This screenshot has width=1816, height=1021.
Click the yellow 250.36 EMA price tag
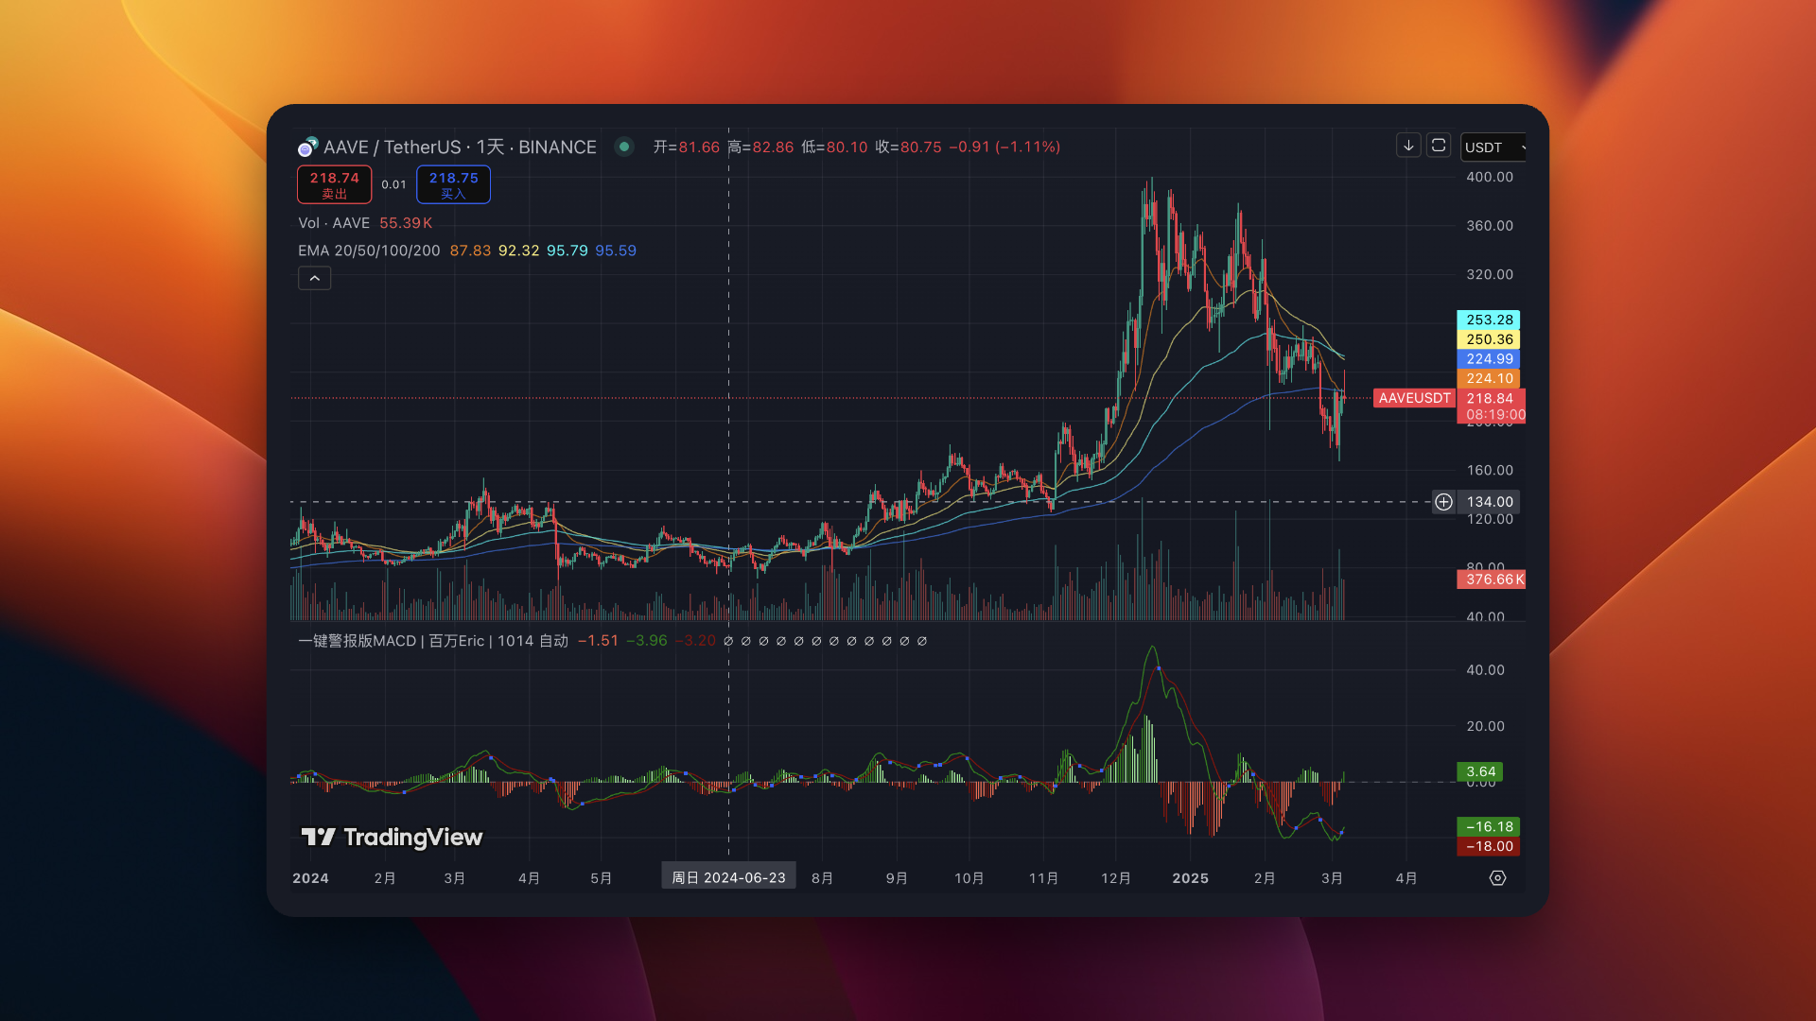click(x=1489, y=339)
